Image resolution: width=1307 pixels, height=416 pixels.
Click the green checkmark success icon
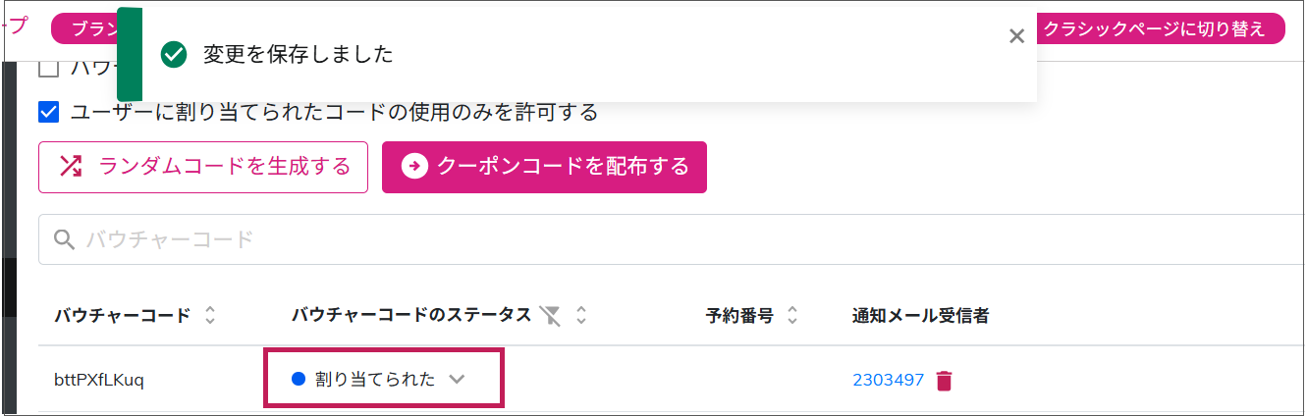coord(174,54)
